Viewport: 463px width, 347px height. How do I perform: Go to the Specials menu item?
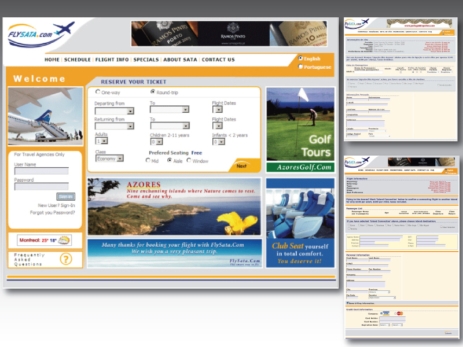click(146, 60)
